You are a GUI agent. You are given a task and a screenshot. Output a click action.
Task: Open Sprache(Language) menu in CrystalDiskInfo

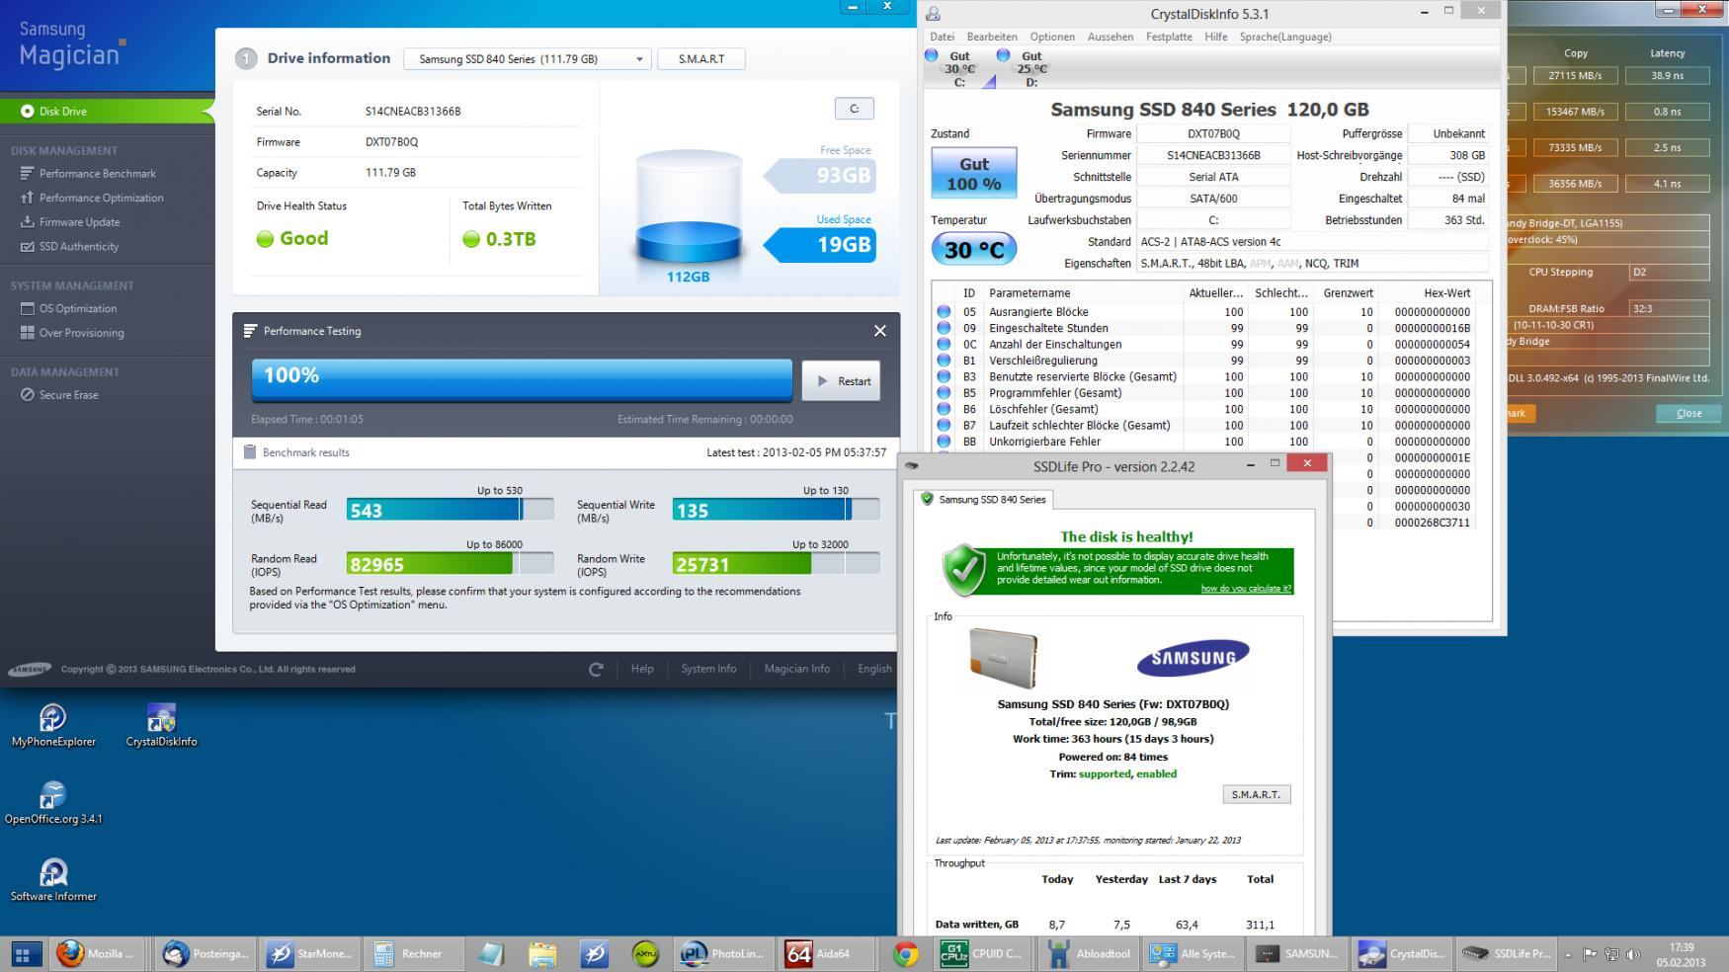point(1285,37)
